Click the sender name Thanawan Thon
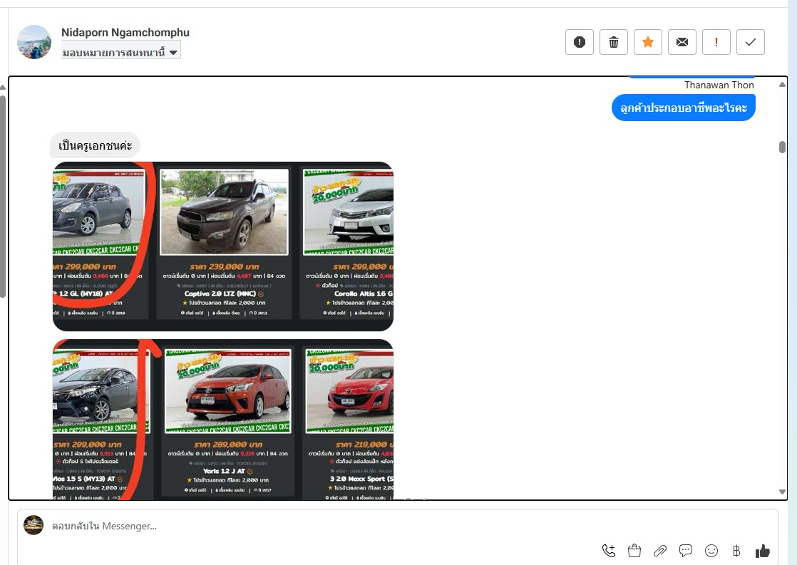 click(719, 85)
